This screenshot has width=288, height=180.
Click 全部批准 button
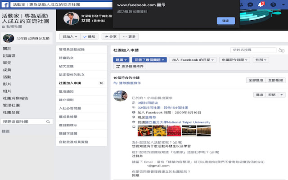[256, 80]
